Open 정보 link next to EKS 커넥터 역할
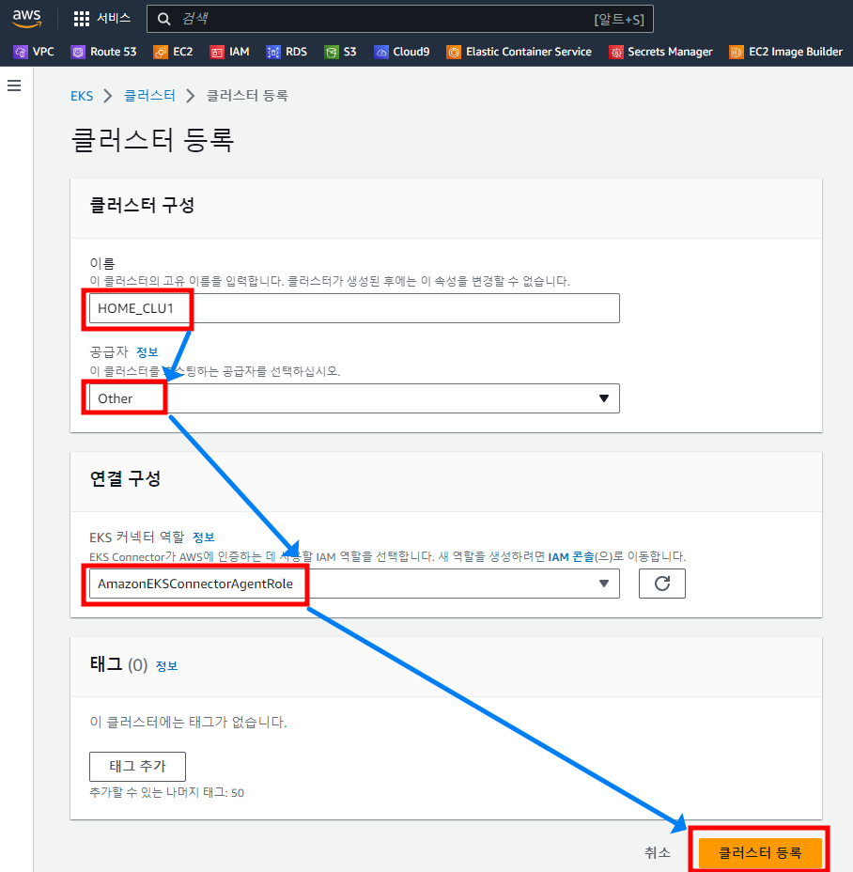Screen dimensions: 853x872 pos(204,537)
